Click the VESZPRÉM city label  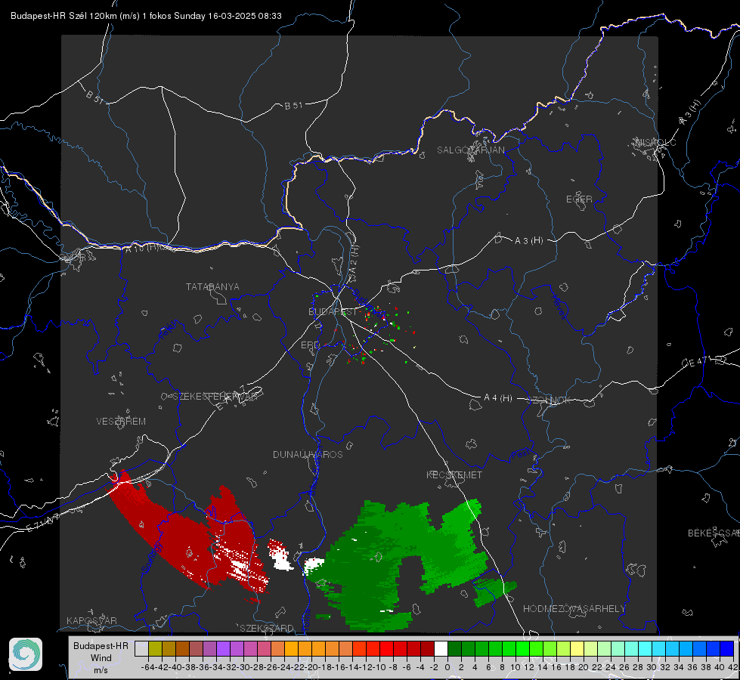point(121,421)
